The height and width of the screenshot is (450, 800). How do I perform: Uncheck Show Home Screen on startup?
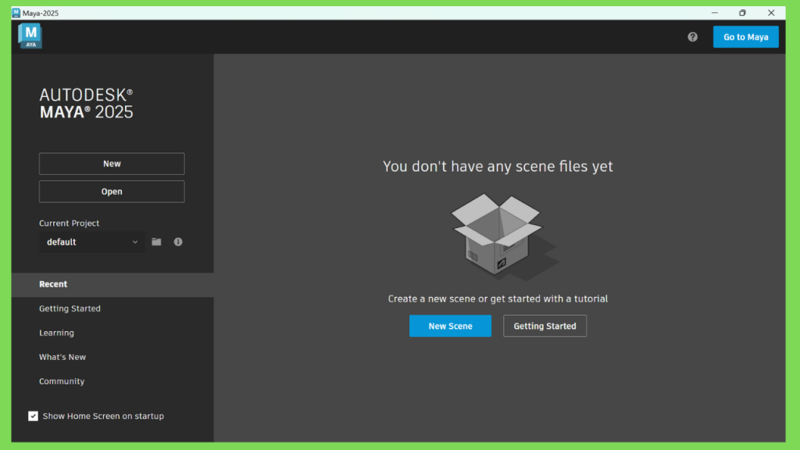coord(33,416)
